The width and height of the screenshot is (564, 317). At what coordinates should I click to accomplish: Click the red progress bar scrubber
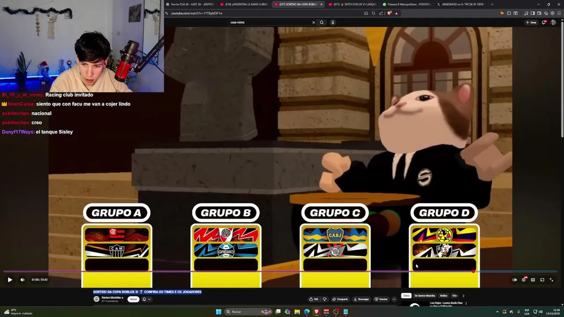[x=473, y=271]
